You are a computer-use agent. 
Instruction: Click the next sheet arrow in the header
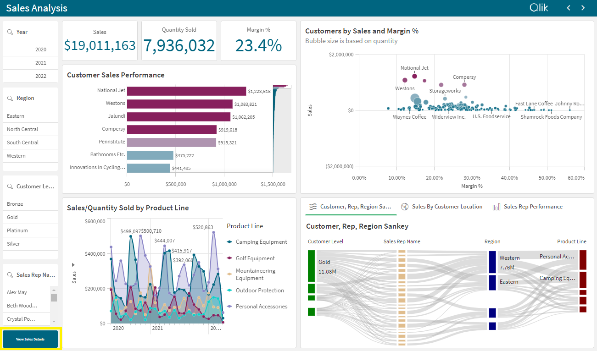583,8
